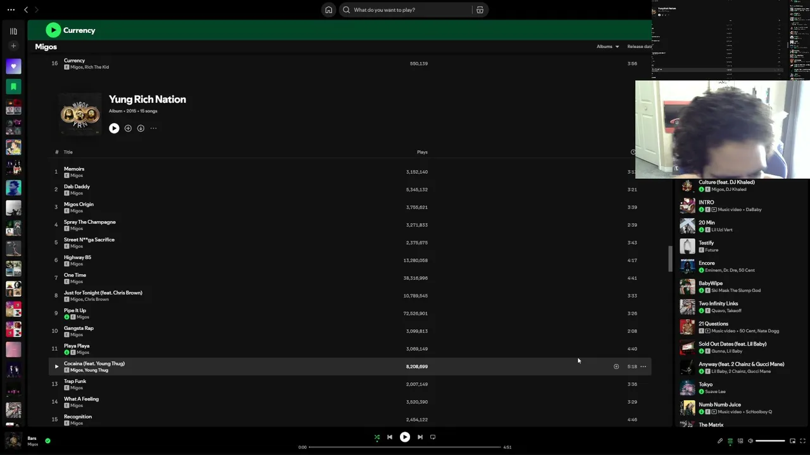Toggle the saved check for Bars
Image resolution: width=810 pixels, height=455 pixels.
point(47,440)
